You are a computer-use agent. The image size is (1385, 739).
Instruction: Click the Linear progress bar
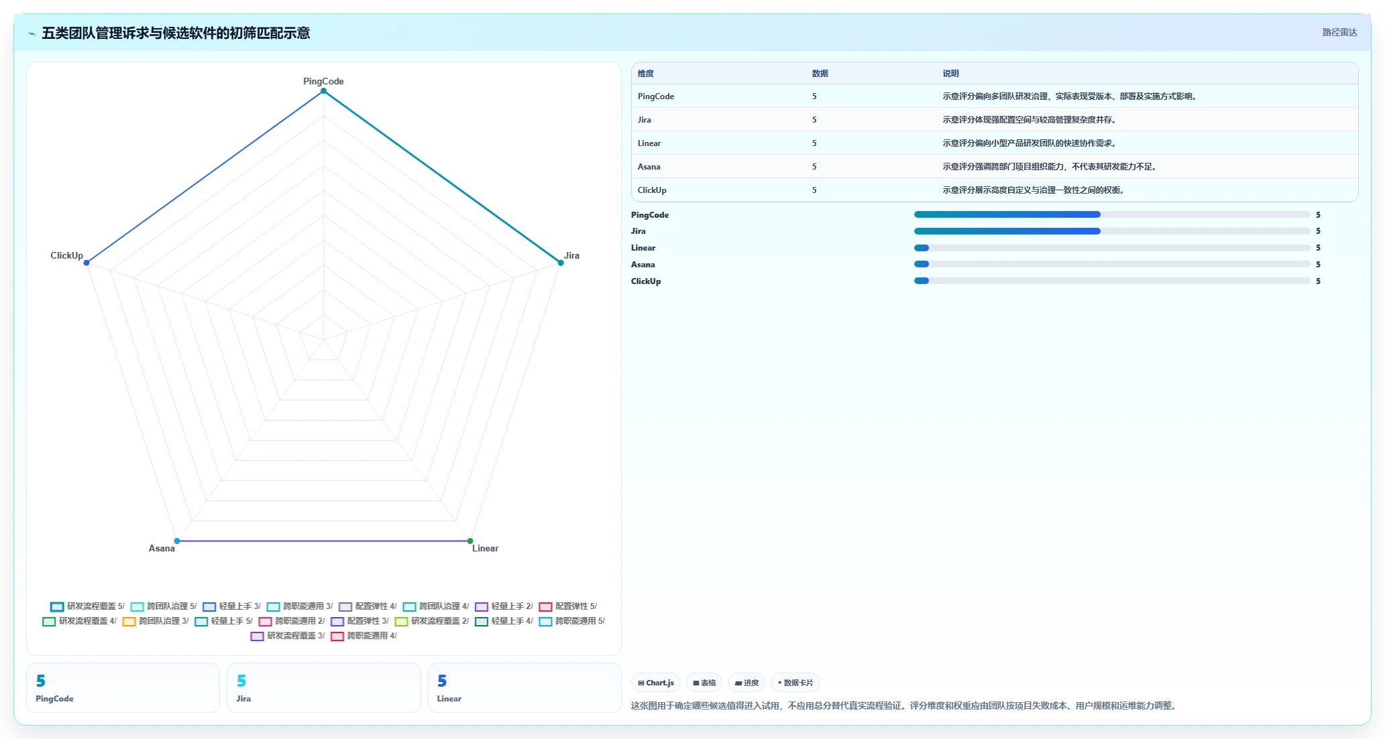(x=1112, y=248)
